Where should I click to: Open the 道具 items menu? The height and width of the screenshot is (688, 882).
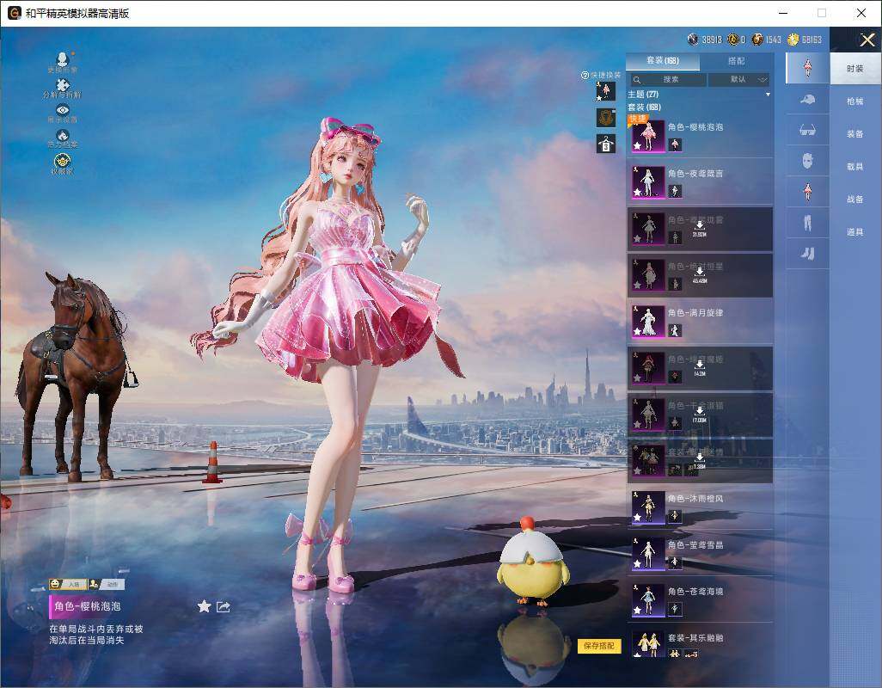[x=855, y=232]
